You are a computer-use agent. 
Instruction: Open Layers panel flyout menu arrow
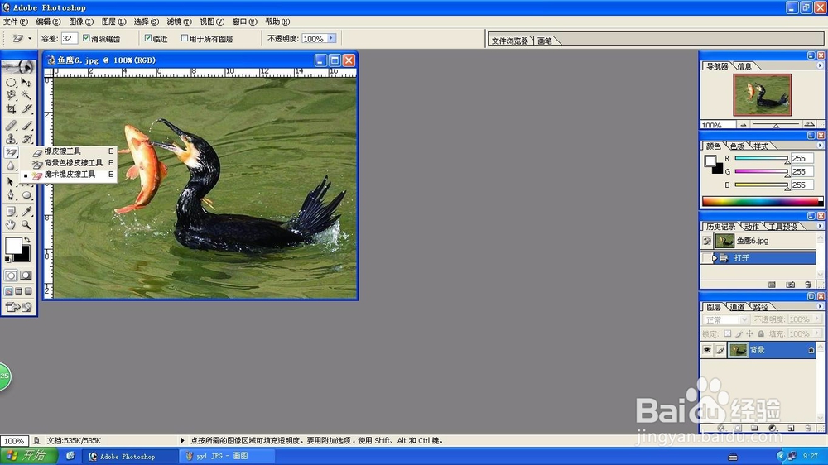pyautogui.click(x=820, y=306)
